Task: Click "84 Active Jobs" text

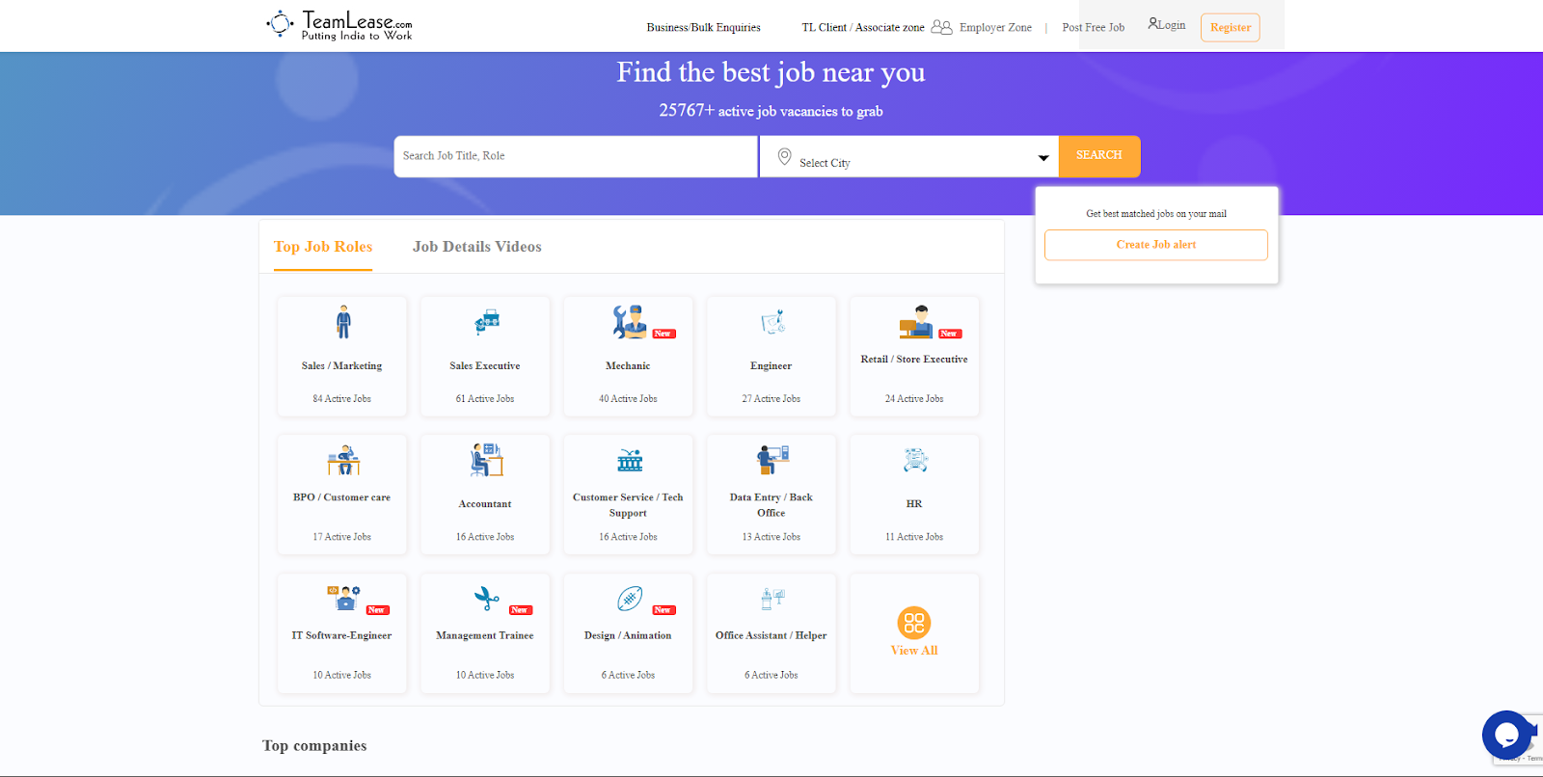Action: pos(342,399)
